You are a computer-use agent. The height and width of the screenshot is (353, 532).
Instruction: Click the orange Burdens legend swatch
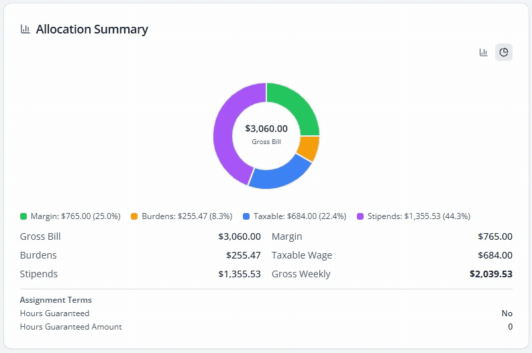click(x=134, y=216)
